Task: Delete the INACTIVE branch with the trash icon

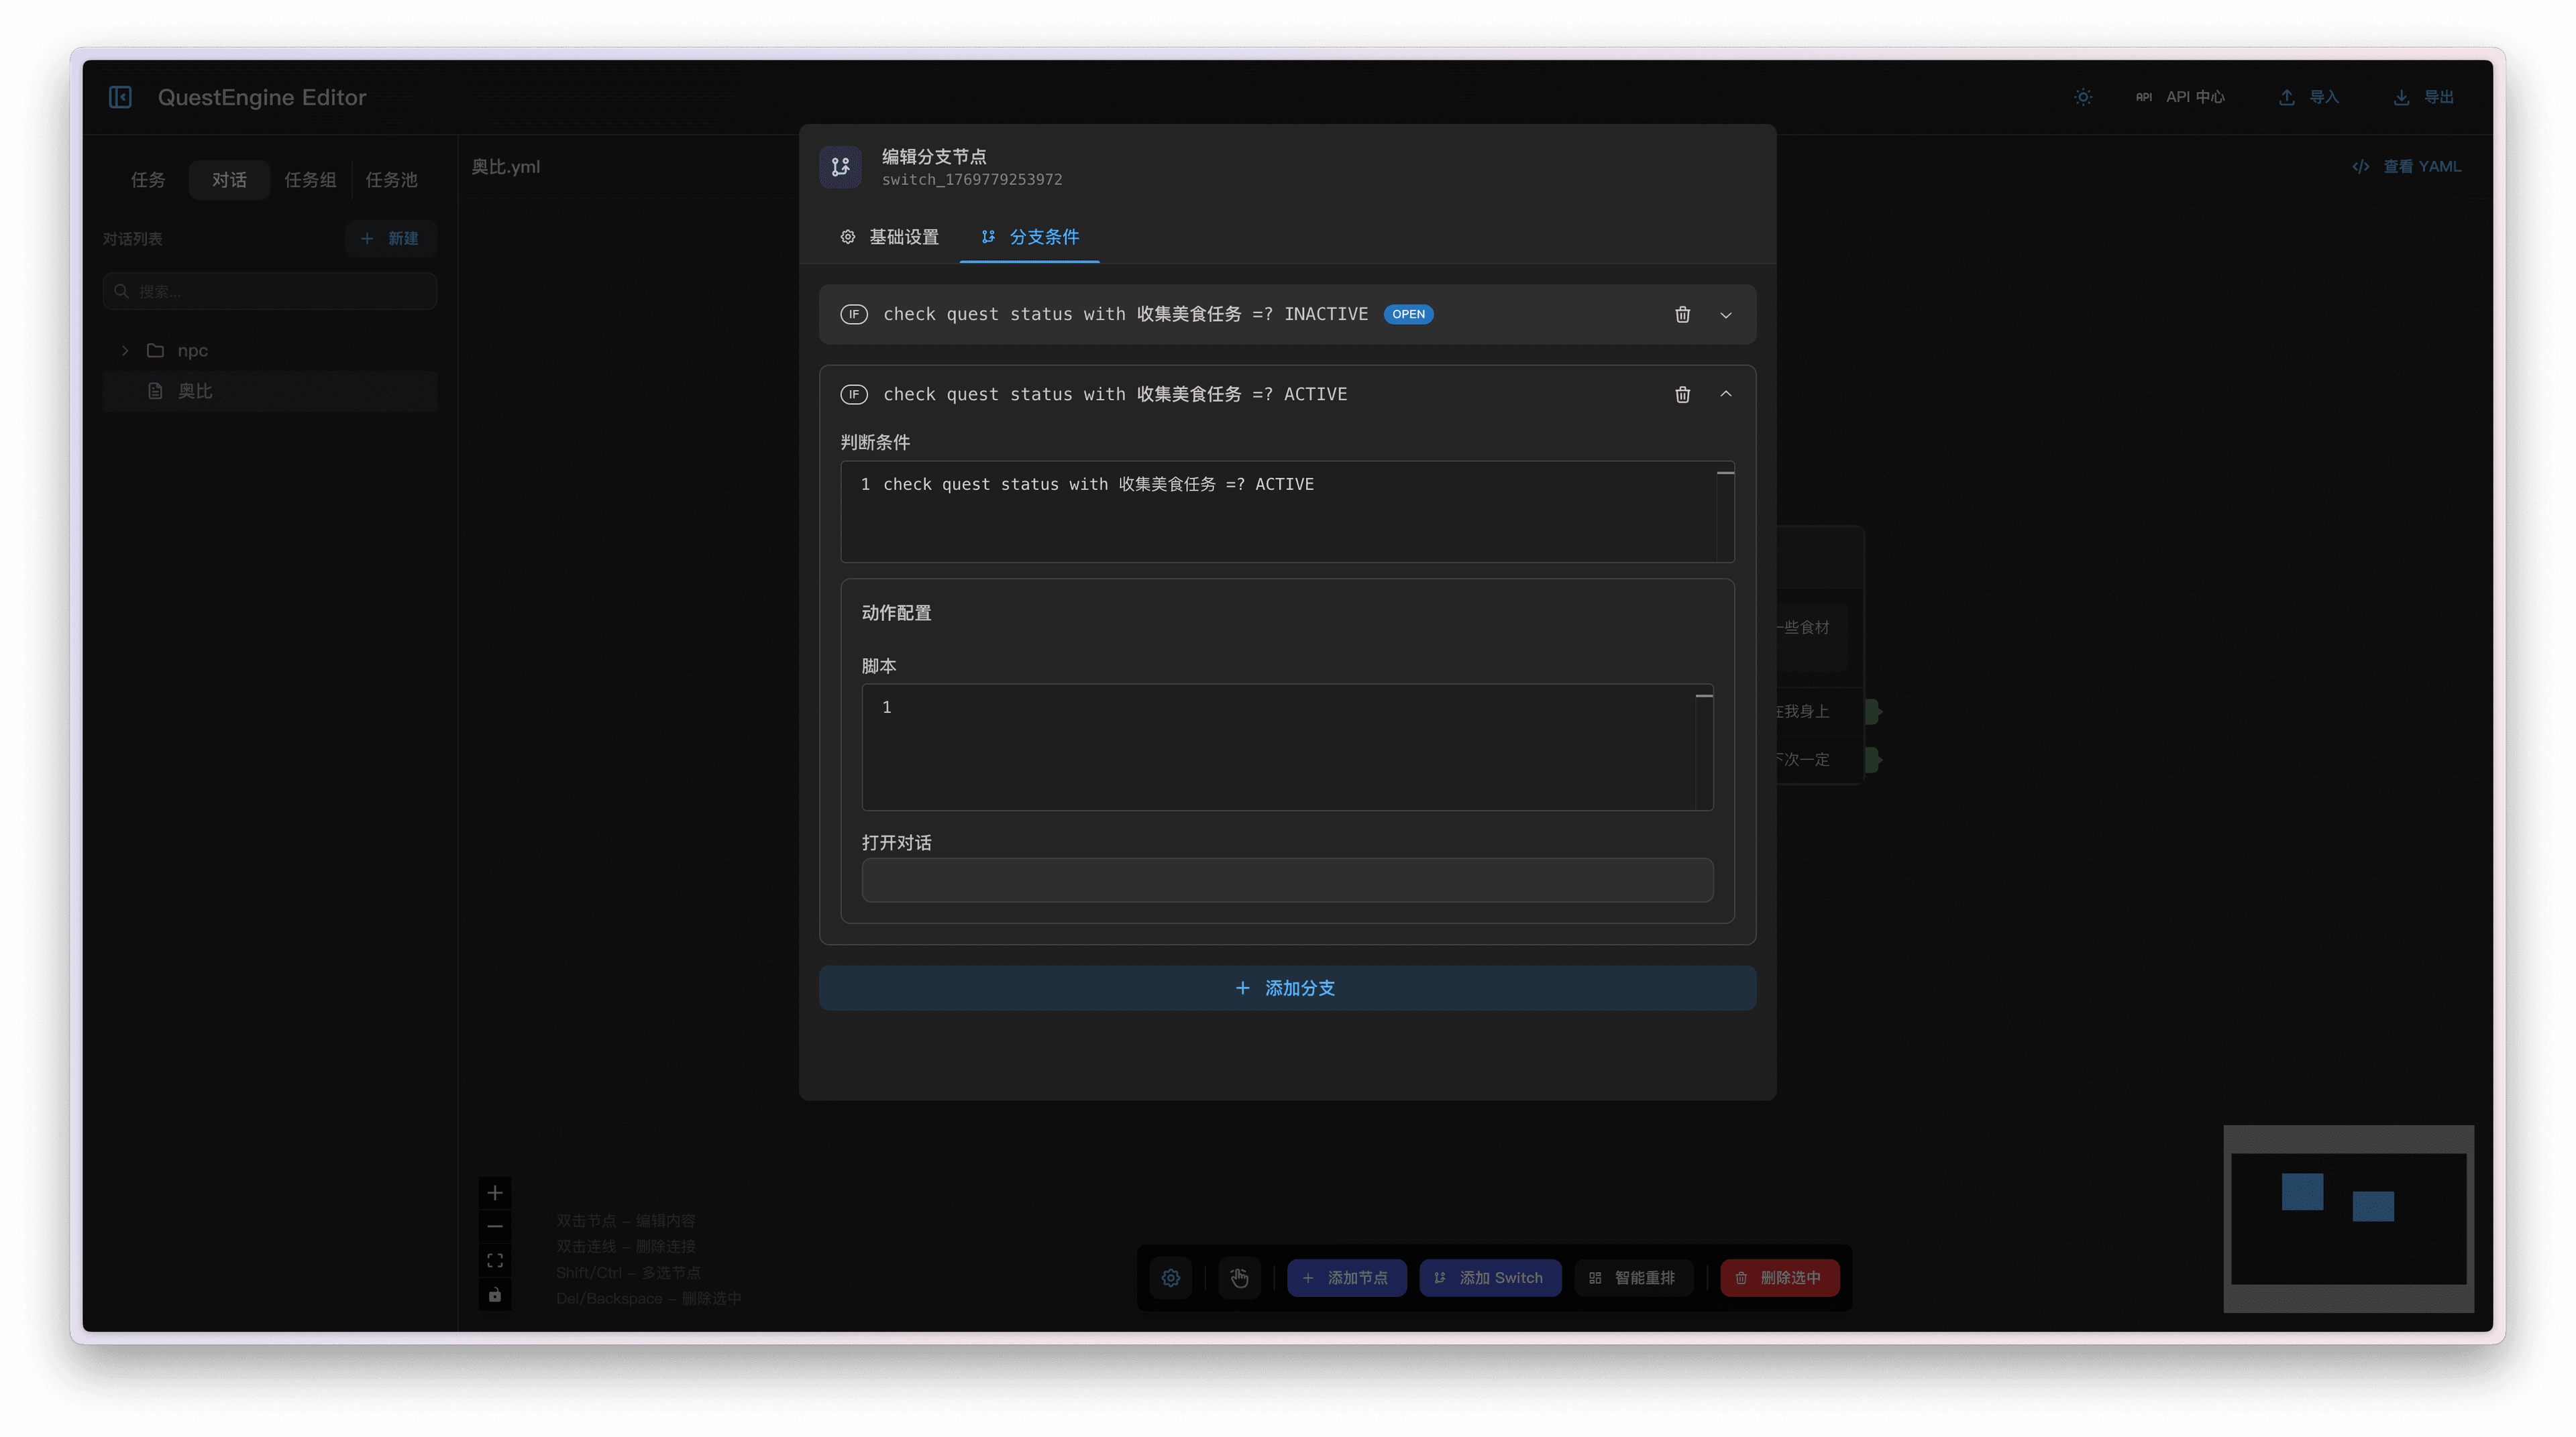Action: pyautogui.click(x=1682, y=314)
